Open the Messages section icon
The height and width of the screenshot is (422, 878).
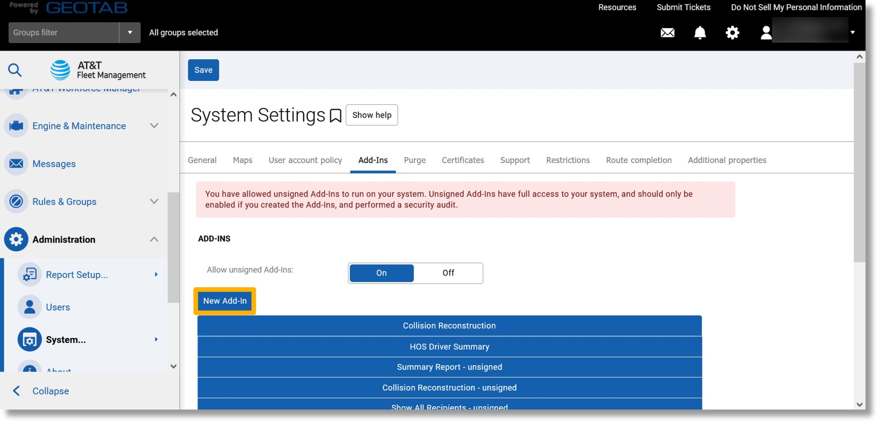[x=16, y=163]
